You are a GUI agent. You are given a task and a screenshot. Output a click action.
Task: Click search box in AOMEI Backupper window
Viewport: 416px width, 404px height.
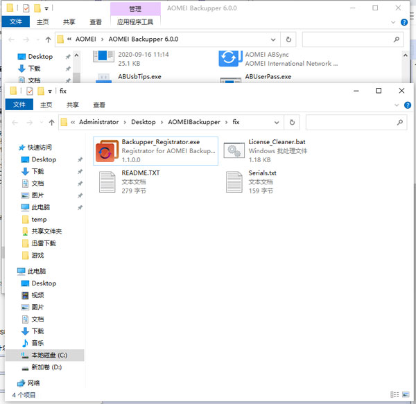[353, 39]
